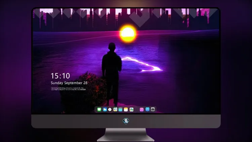The image size is (252, 142).
Task: Open the Weather app in the dock
Action: (105, 109)
